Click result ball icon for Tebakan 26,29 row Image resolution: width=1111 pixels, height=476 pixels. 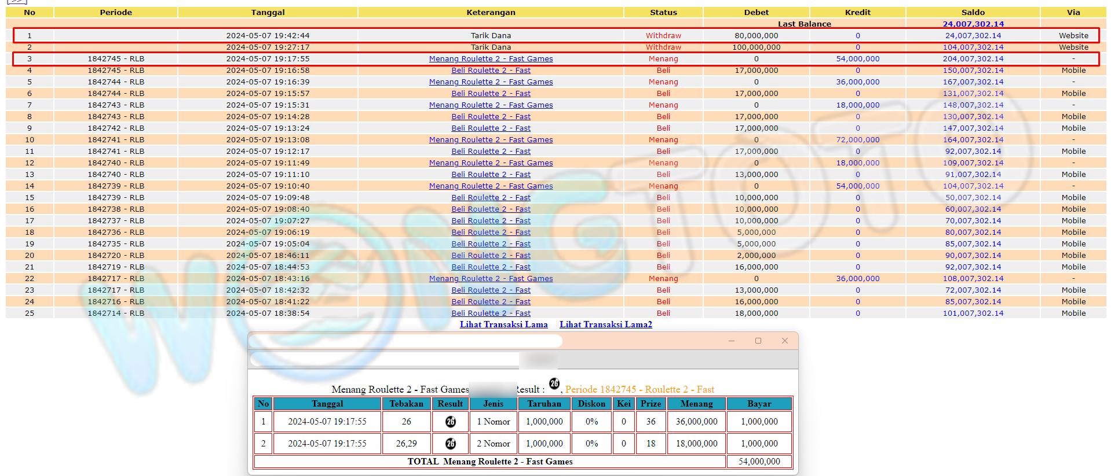coord(450,444)
